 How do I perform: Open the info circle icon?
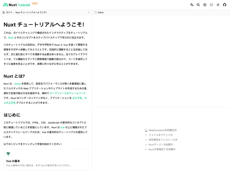click(205, 5)
